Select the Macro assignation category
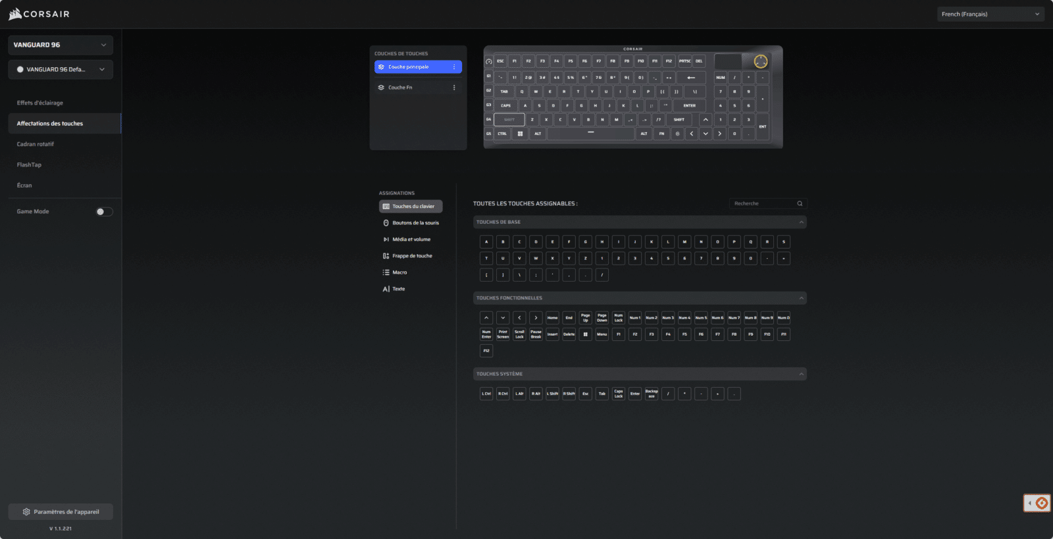 click(399, 272)
